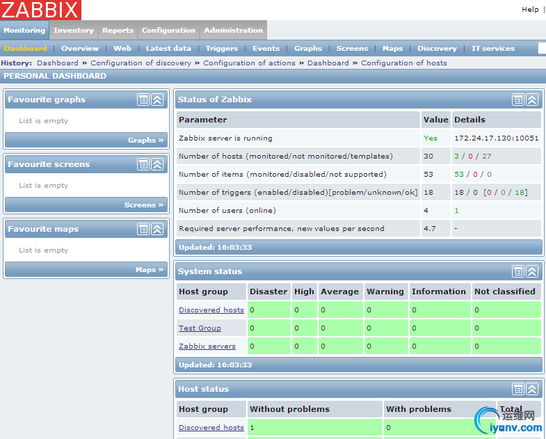Image resolution: width=546 pixels, height=439 pixels.
Task: Click the green Yes server running value
Action: [431, 138]
